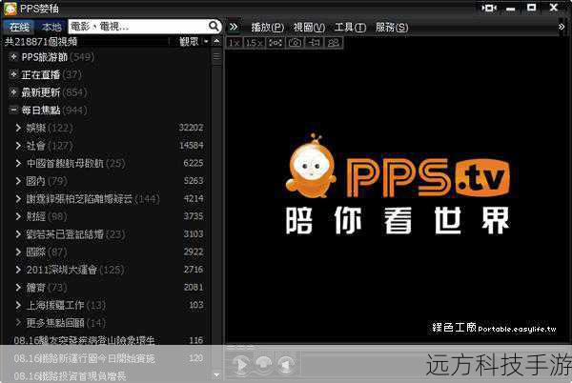Click the middle playback control button
This screenshot has height=383, width=572.
click(x=263, y=364)
